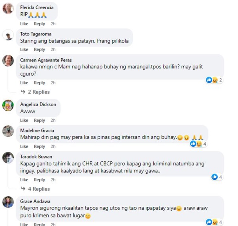This screenshot has height=226, width=238.
Task: Click the reply arrow icon beside 4 Replies
Action: click(23, 189)
